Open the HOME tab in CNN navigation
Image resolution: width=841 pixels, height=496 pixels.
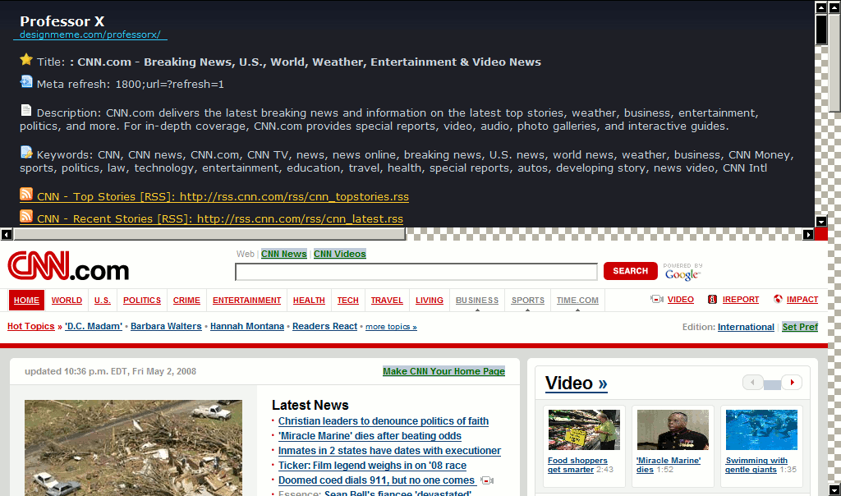27,301
